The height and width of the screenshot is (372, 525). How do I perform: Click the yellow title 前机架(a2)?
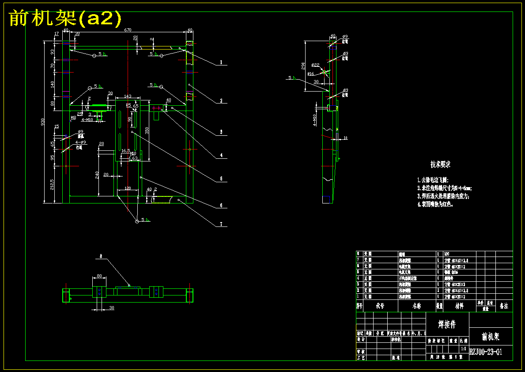tap(65, 19)
